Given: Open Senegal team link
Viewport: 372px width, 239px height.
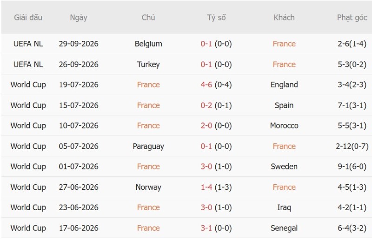Looking at the screenshot, I should tap(284, 228).
